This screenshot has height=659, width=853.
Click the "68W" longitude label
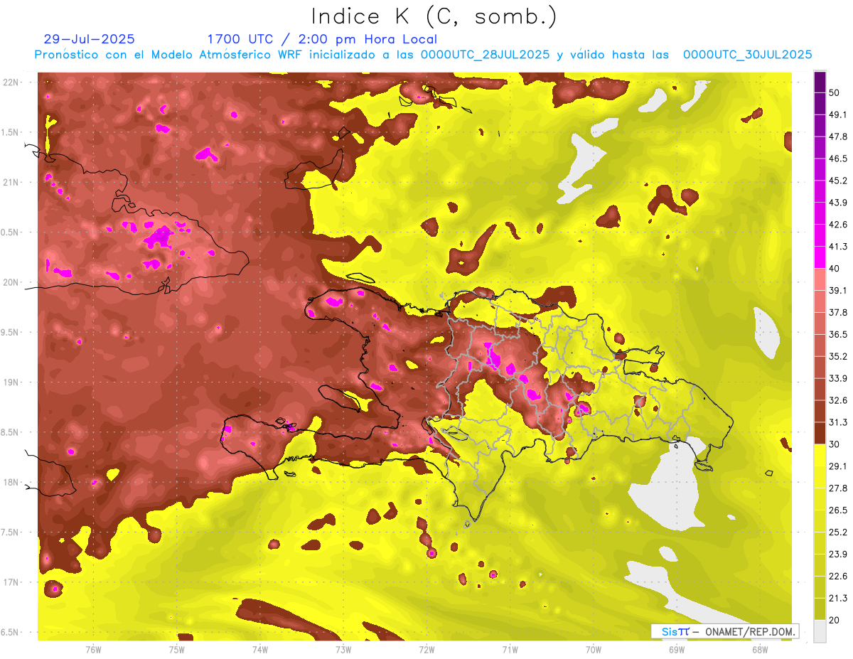click(x=759, y=649)
